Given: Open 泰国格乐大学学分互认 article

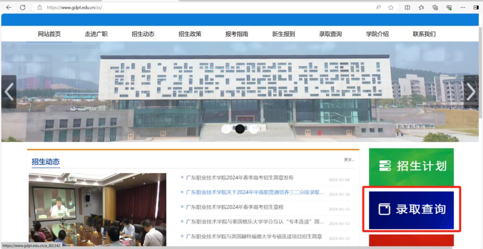Looking at the screenshot, I should 255,222.
